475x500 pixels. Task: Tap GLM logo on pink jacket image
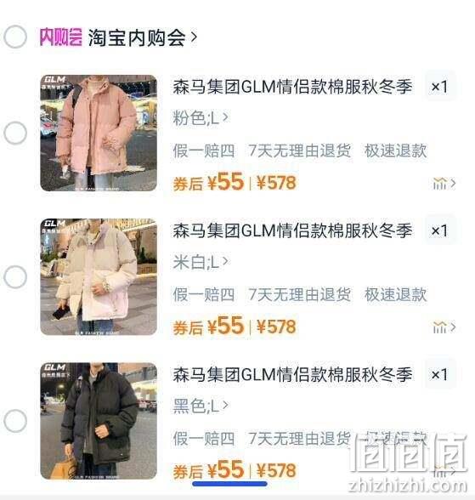[x=54, y=79]
